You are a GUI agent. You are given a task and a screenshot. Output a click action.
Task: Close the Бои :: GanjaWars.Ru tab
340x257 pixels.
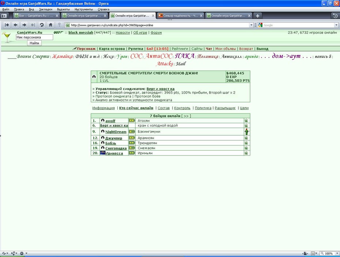[57, 16]
